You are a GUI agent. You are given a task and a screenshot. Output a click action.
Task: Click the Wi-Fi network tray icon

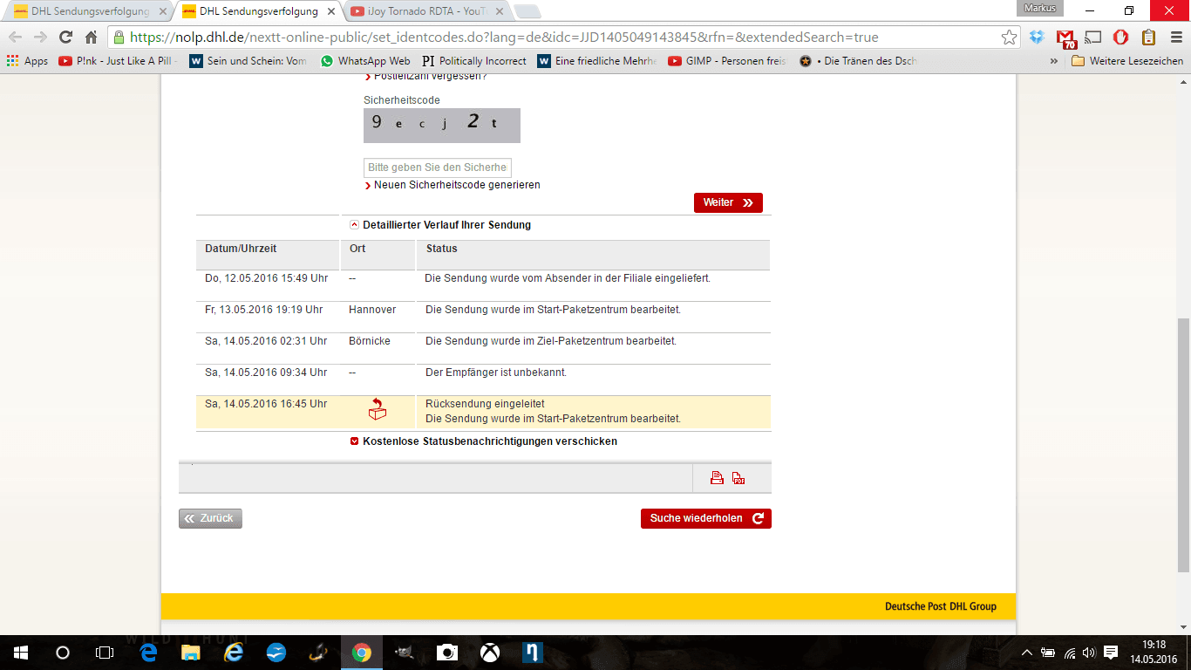(x=1069, y=653)
